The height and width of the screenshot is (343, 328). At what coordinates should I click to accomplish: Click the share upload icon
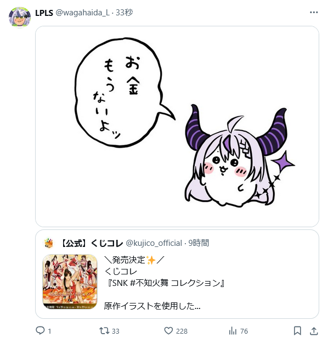coord(314,331)
